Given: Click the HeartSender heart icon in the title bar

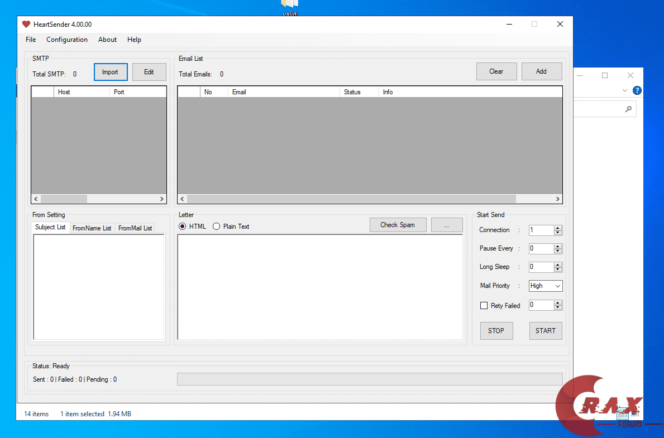Looking at the screenshot, I should point(26,24).
